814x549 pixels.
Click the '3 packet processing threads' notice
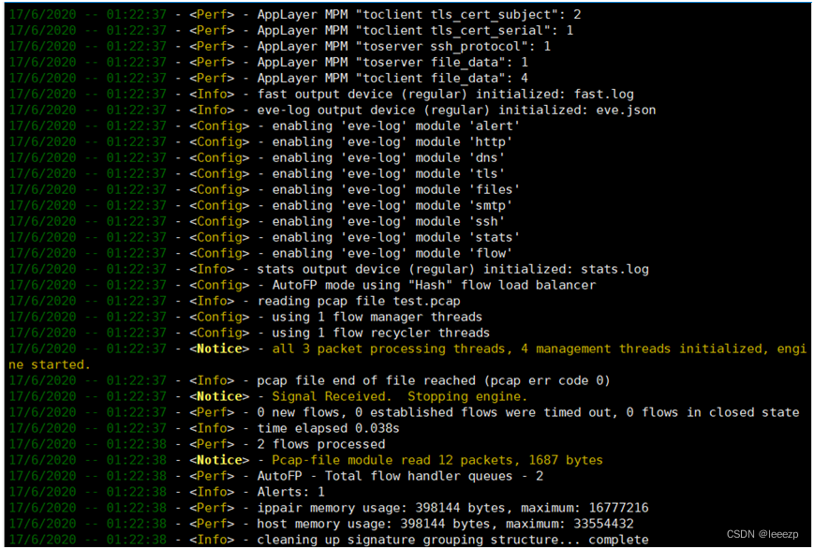[408, 357]
